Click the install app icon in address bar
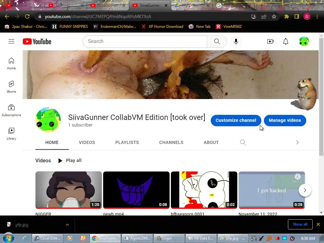 tap(254, 16)
